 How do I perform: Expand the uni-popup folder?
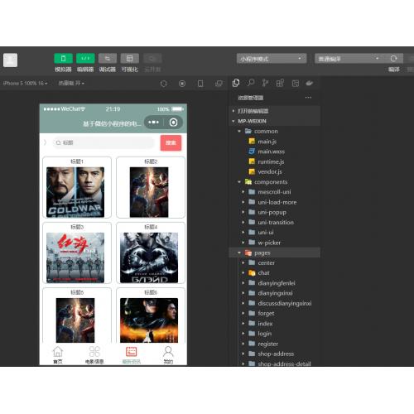pos(275,212)
